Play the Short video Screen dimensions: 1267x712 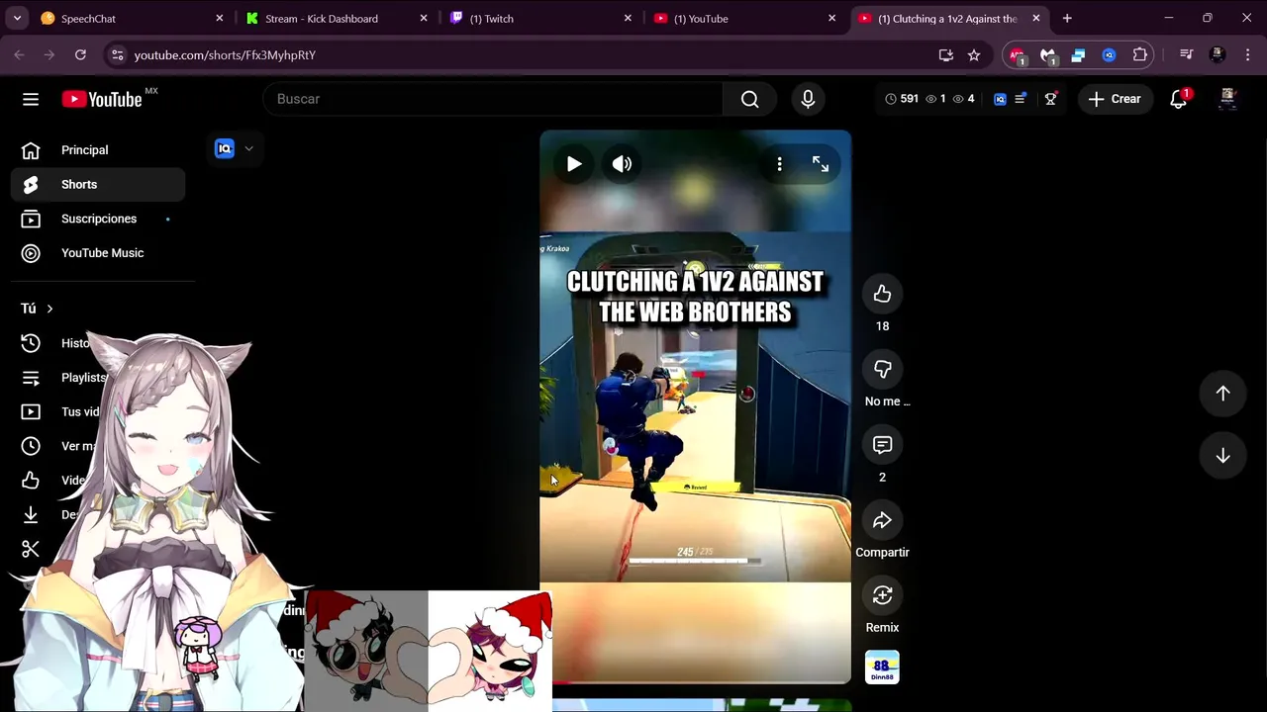pos(574,164)
